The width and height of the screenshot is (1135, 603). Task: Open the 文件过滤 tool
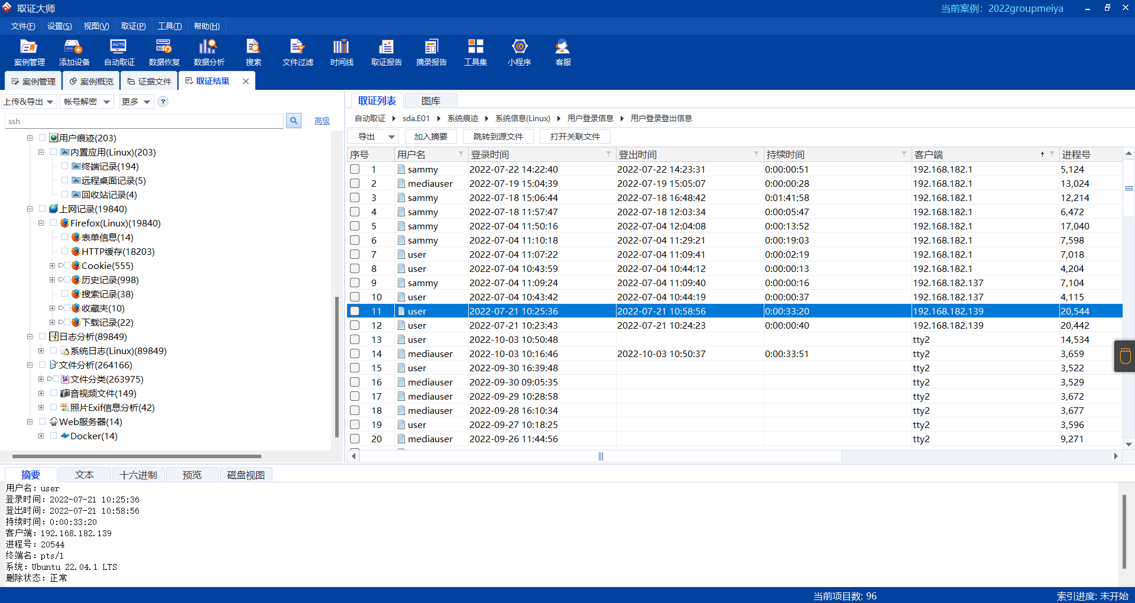[x=297, y=52]
